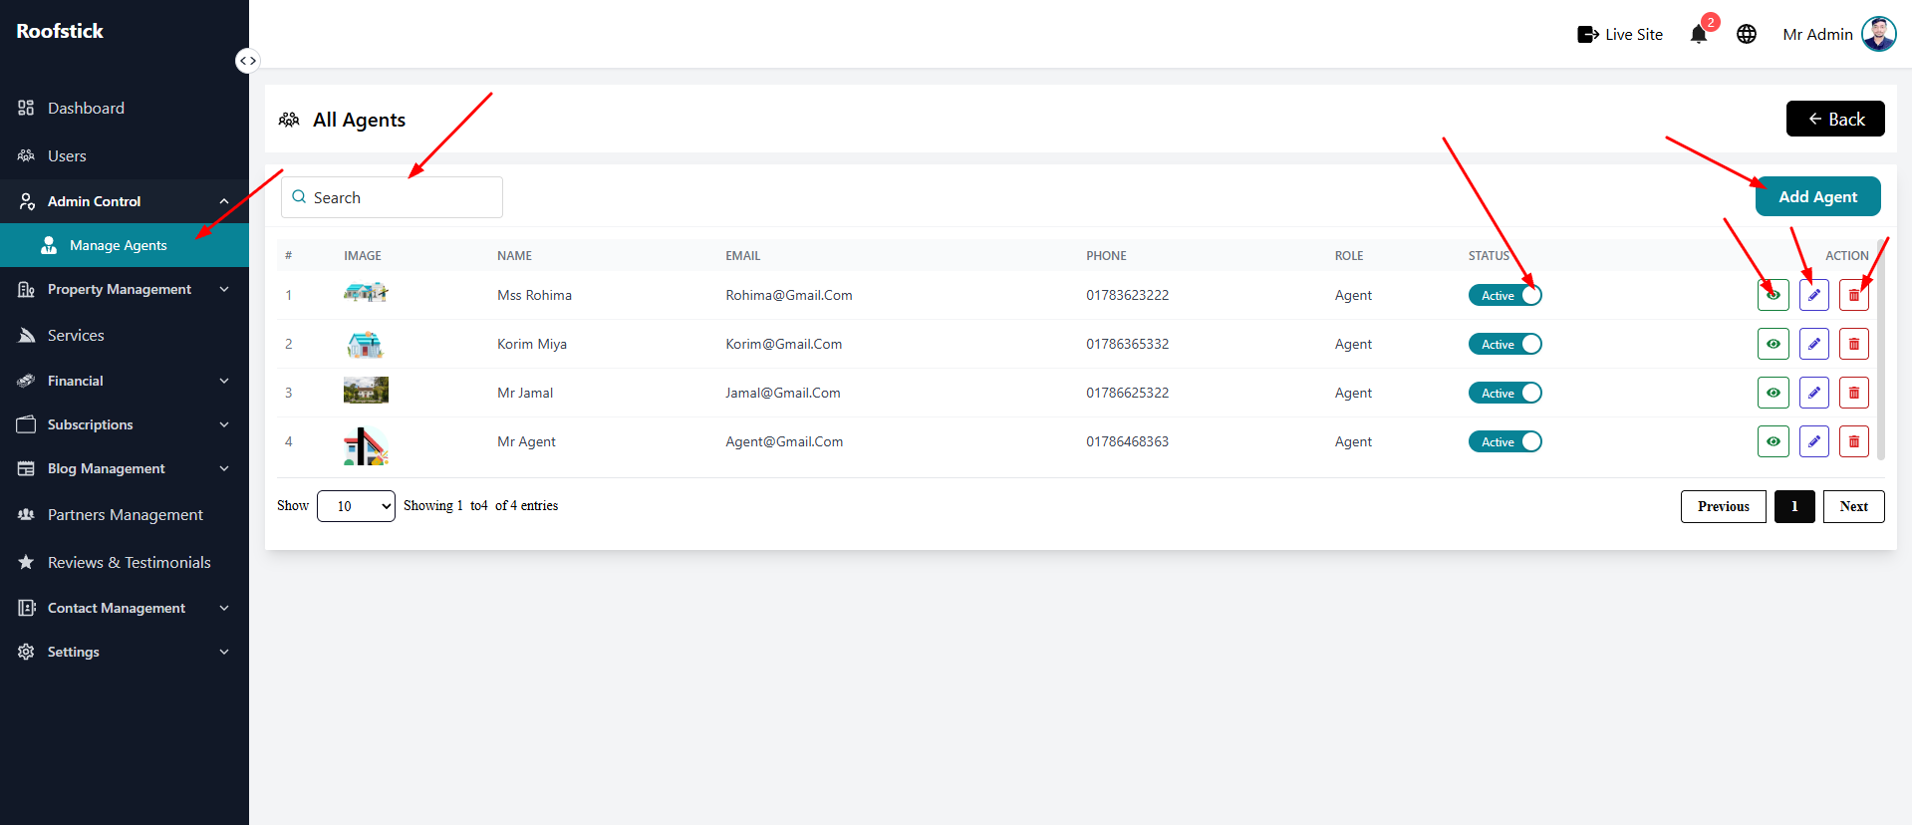Click the notification bell icon
This screenshot has height=825, width=1912.
(x=1699, y=34)
